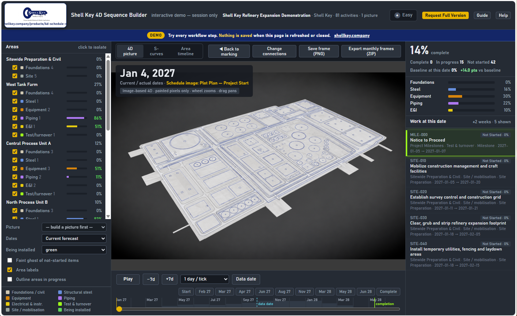
Task: Click the Shell Key logo thumbnail
Action: click(35, 15)
